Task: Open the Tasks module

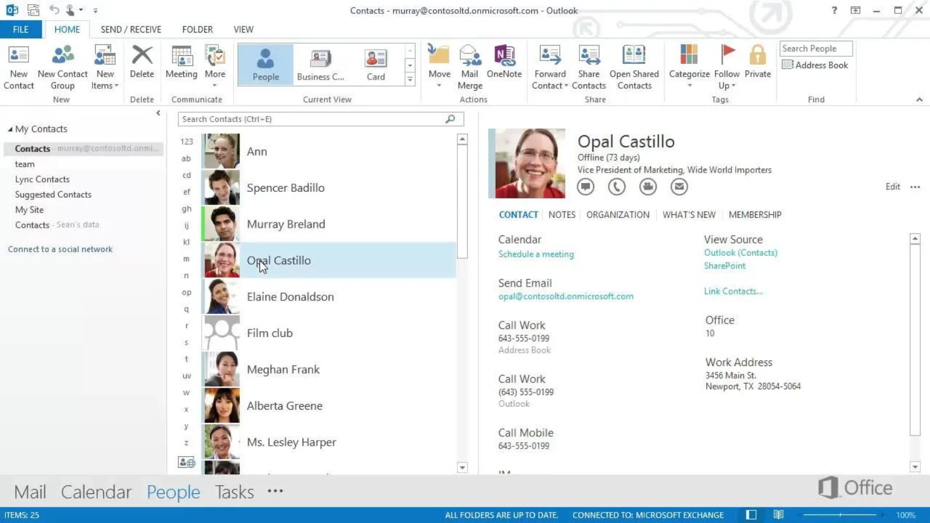Action: click(x=234, y=492)
